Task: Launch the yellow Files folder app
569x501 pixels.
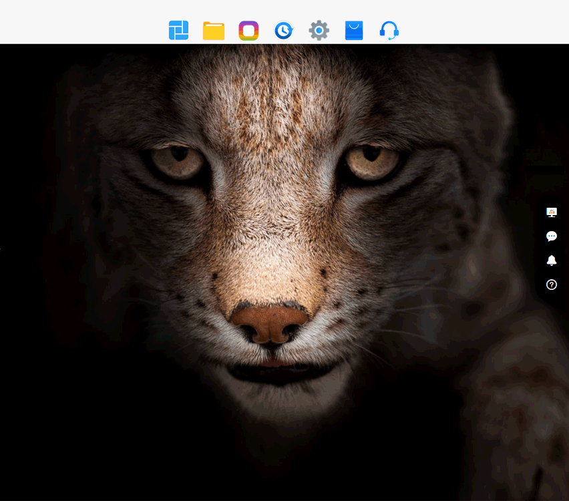Action: point(214,31)
